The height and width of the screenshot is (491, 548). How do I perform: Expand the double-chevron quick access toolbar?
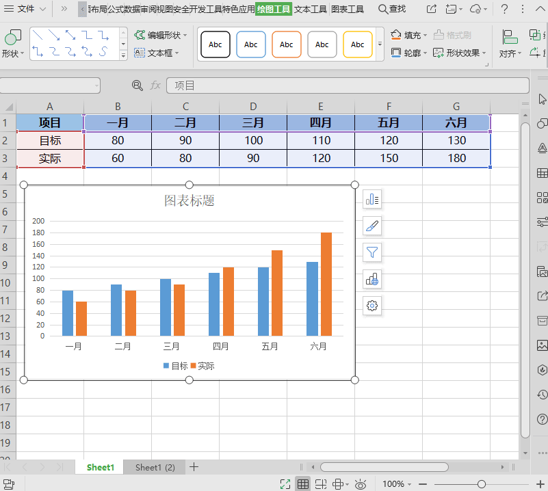64,9
